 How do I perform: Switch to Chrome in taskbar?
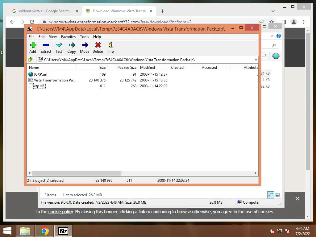click(x=44, y=231)
